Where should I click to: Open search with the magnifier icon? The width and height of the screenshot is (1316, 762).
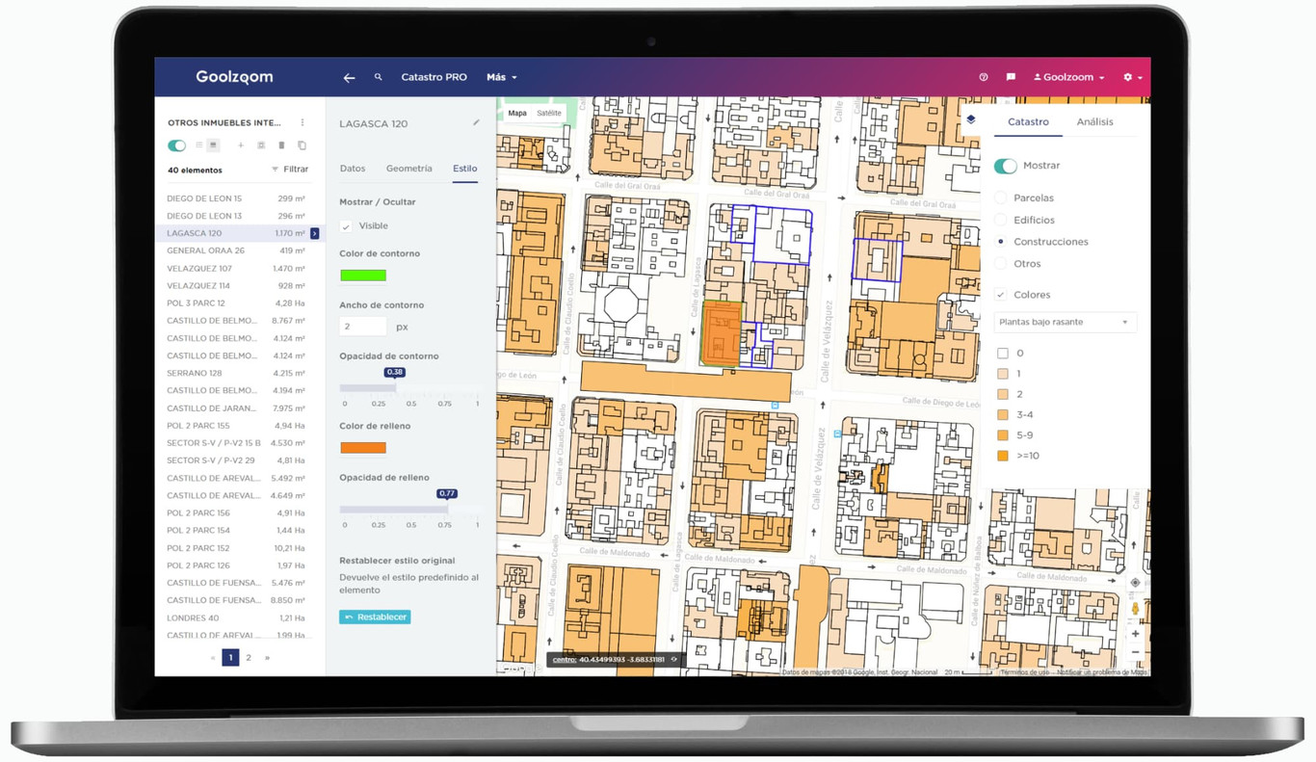point(379,77)
